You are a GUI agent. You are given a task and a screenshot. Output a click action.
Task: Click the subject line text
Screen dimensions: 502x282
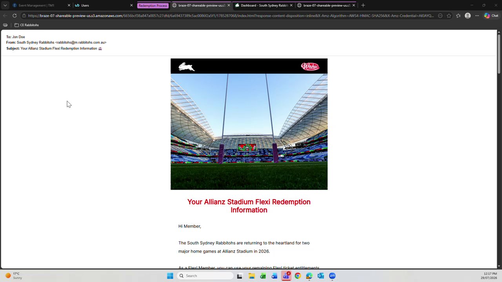54,49
